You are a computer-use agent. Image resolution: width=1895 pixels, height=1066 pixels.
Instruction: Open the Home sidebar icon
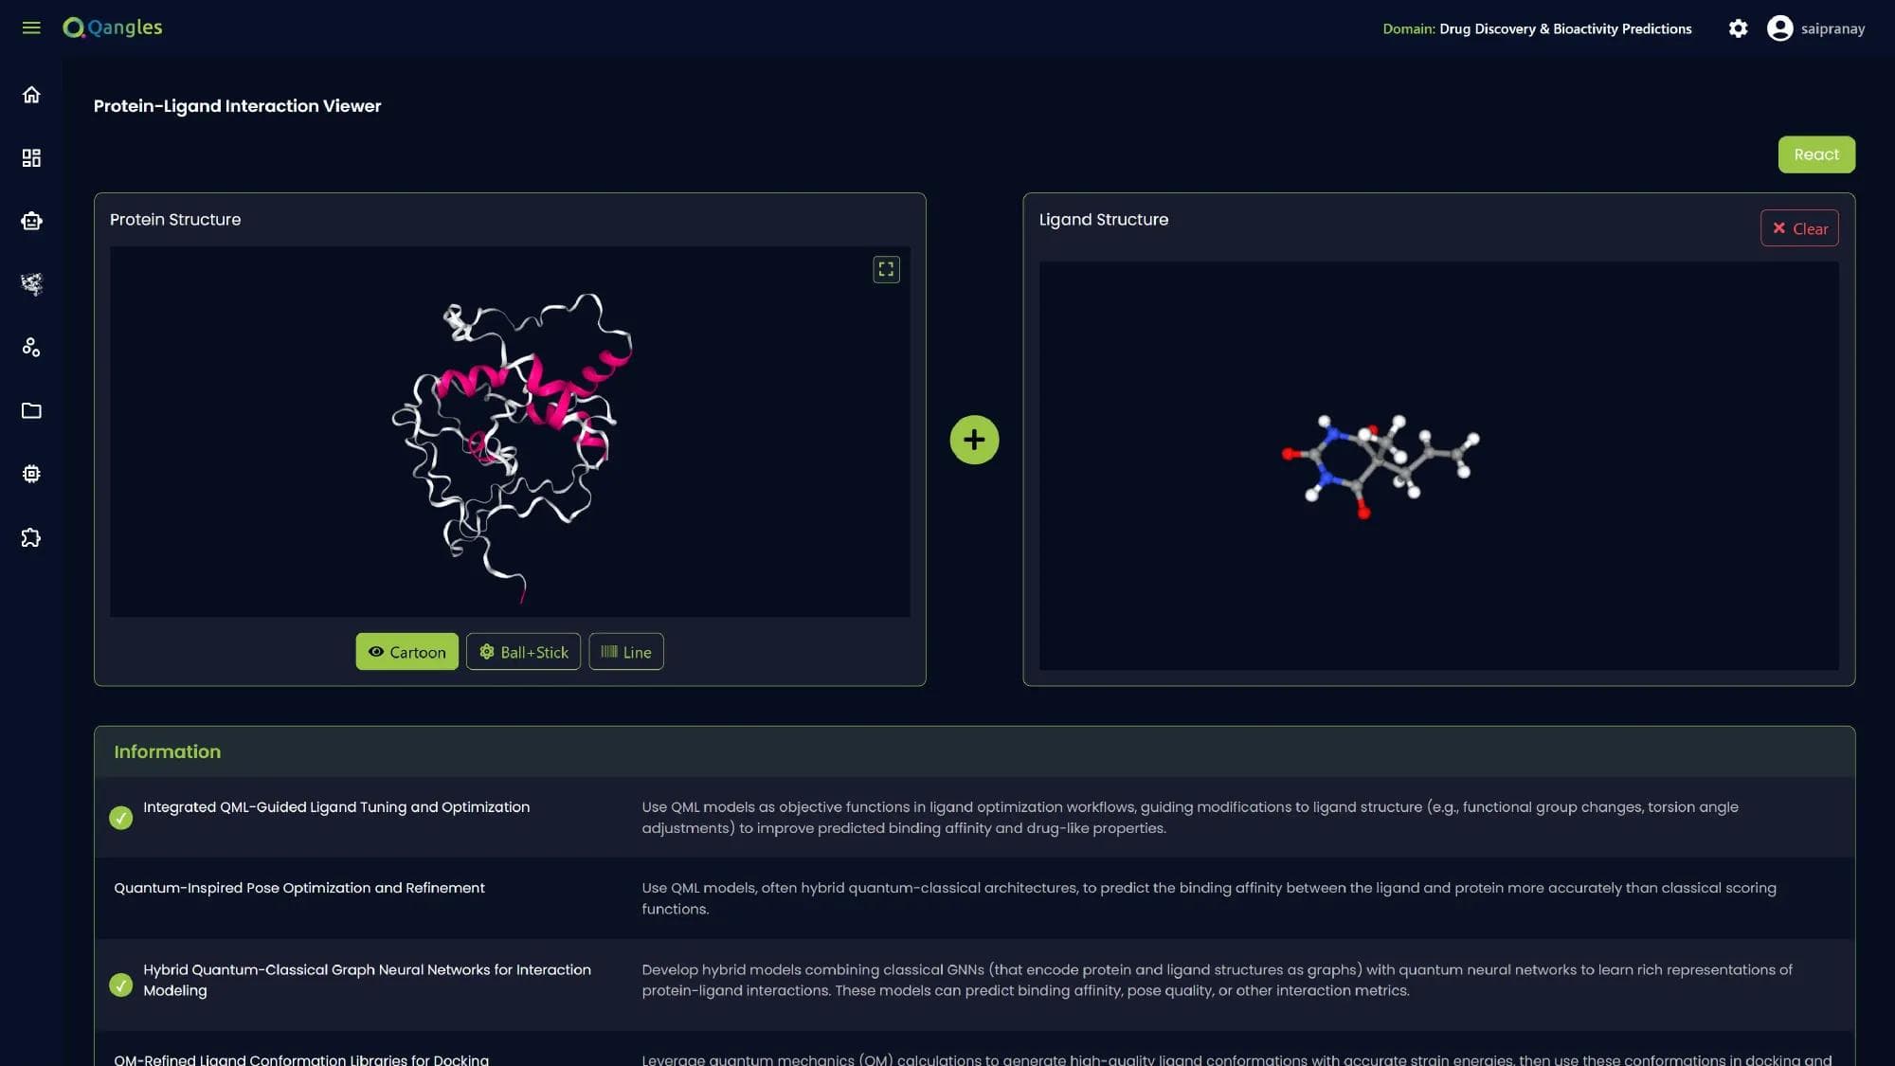click(31, 95)
